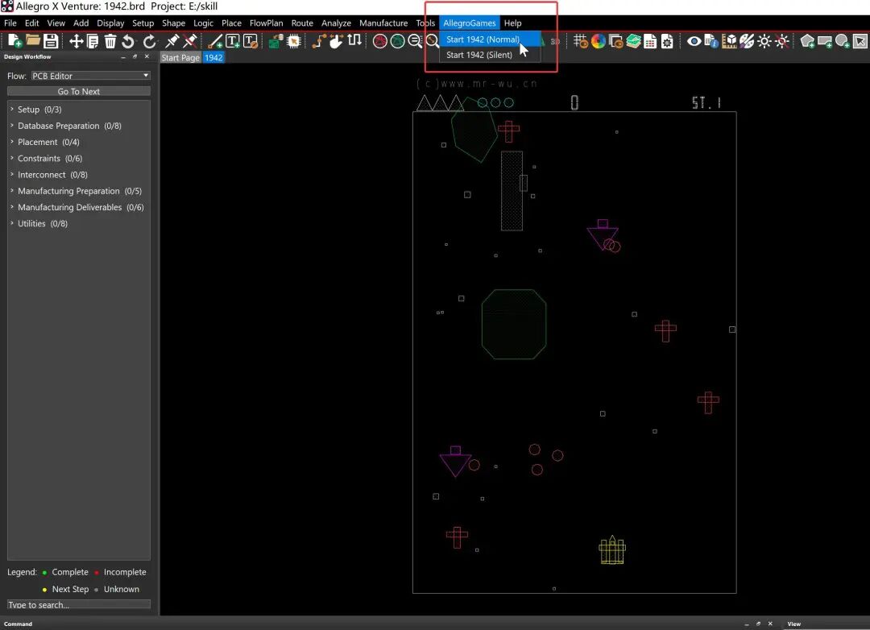870x630 pixels.
Task: Click the Add Text icon
Action: (233, 41)
